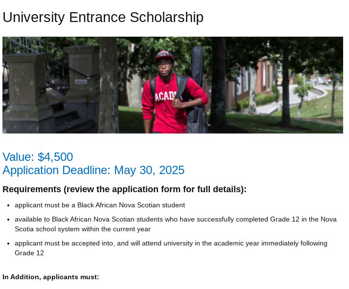The height and width of the screenshot is (289, 349).
Task: Click the bullet beside the university acceptance requirement
Action: tap(8, 244)
